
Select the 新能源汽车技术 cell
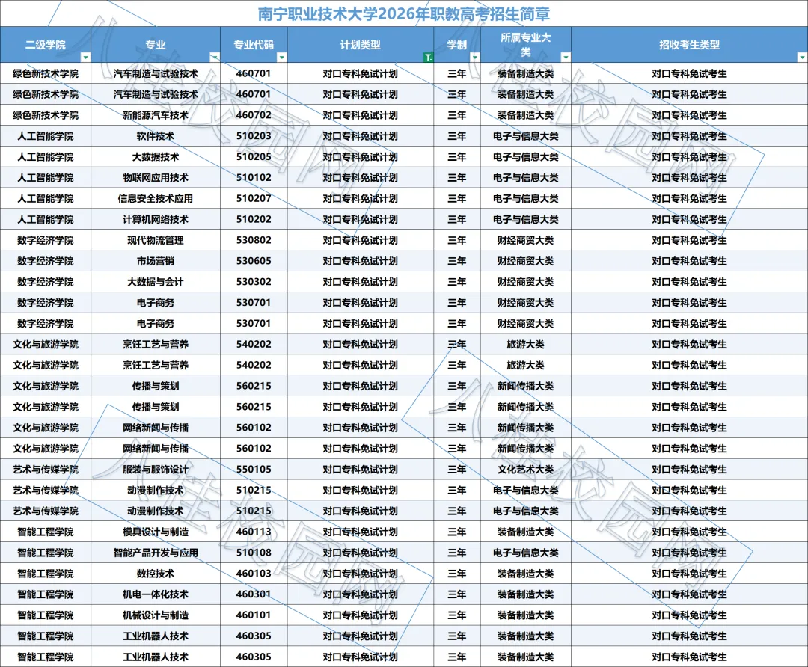coord(156,115)
